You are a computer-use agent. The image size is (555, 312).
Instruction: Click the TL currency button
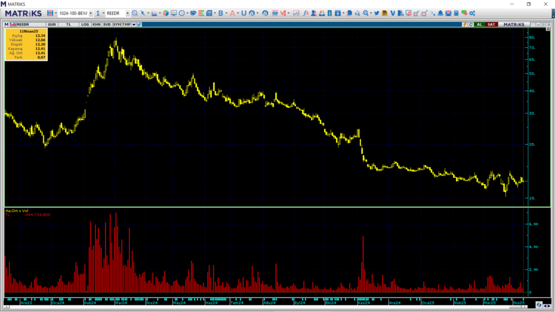[68, 24]
